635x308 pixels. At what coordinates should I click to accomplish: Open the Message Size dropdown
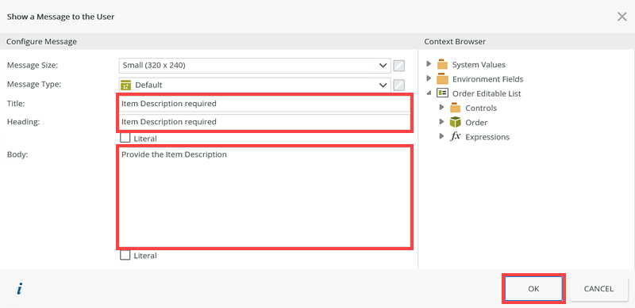click(255, 65)
